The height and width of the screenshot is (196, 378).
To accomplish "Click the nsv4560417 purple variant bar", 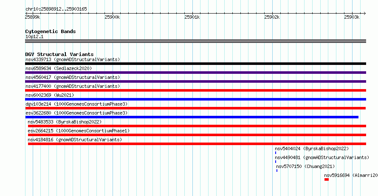I will tap(195, 81).
